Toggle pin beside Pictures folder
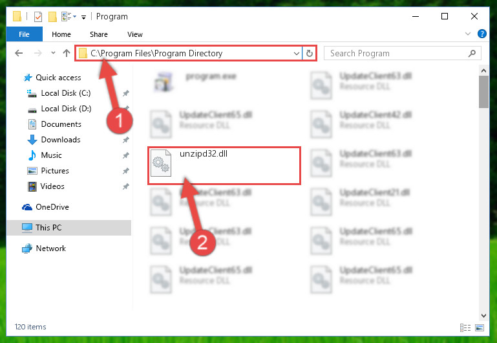The image size is (497, 343). tap(126, 171)
